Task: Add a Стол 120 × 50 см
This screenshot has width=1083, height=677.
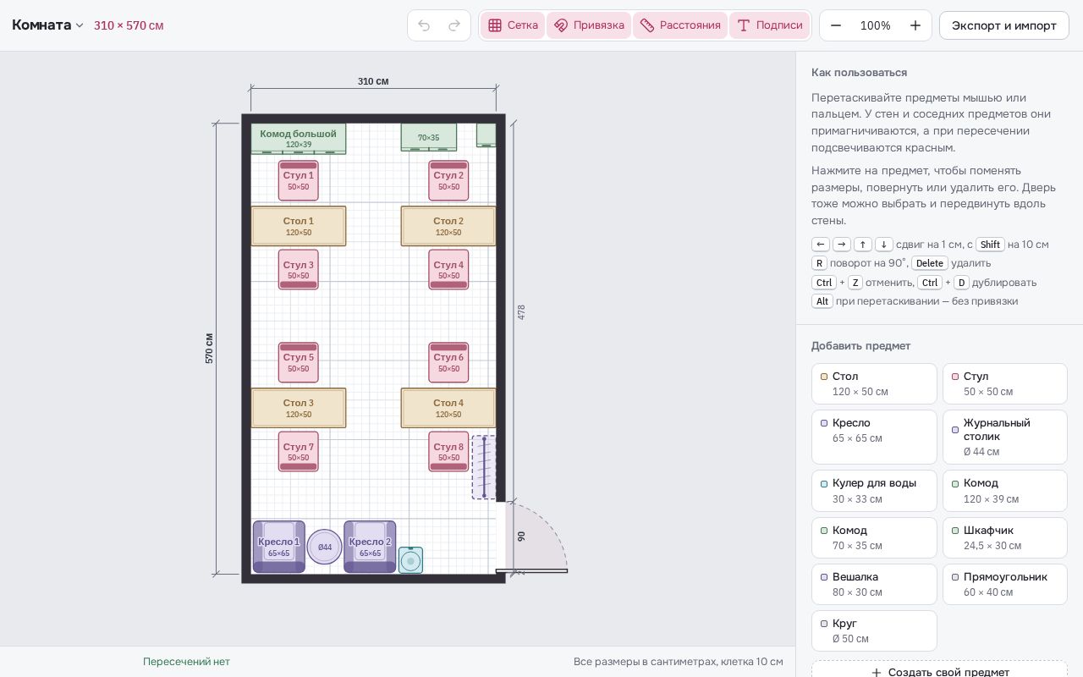Action: [x=874, y=384]
